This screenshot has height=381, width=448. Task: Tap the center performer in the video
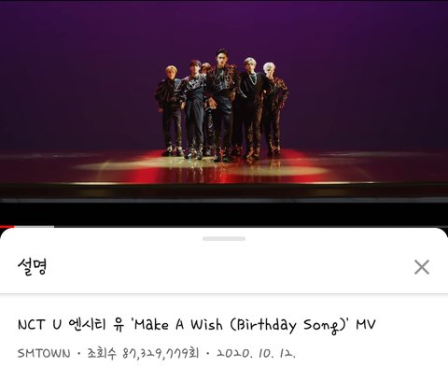coord(223,105)
